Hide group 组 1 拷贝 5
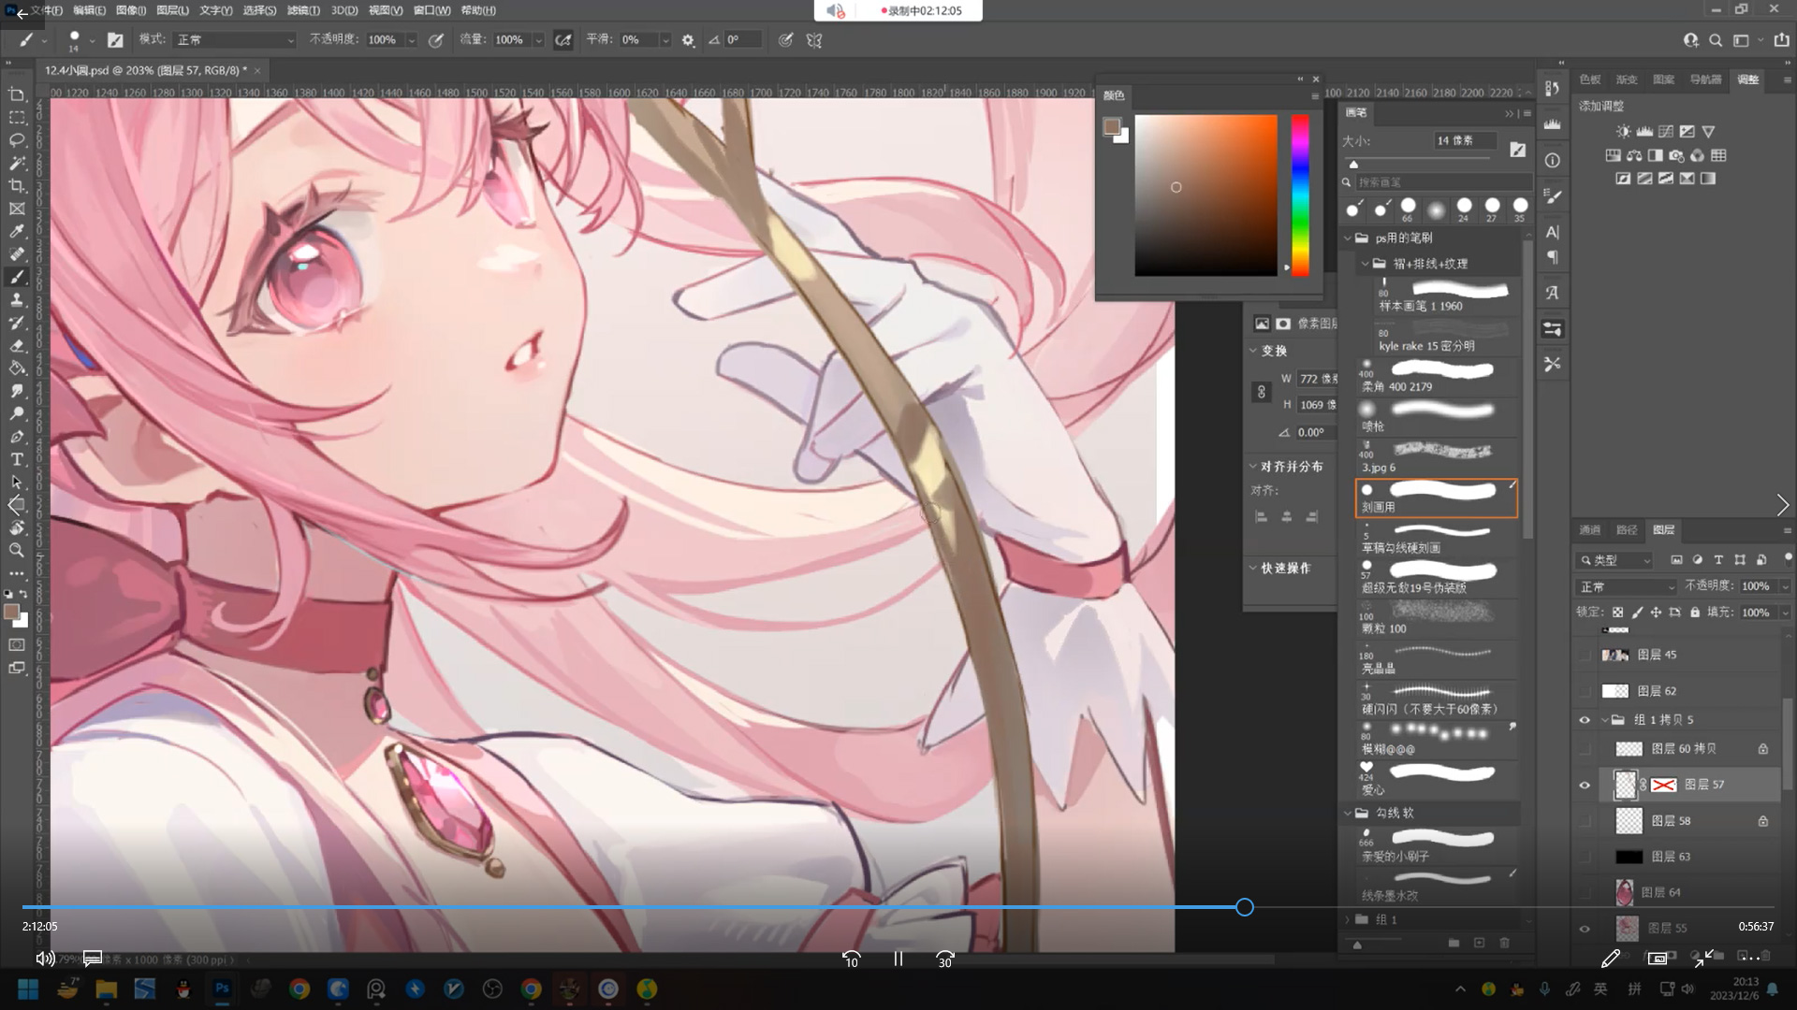Image resolution: width=1797 pixels, height=1010 pixels. pos(1585,720)
